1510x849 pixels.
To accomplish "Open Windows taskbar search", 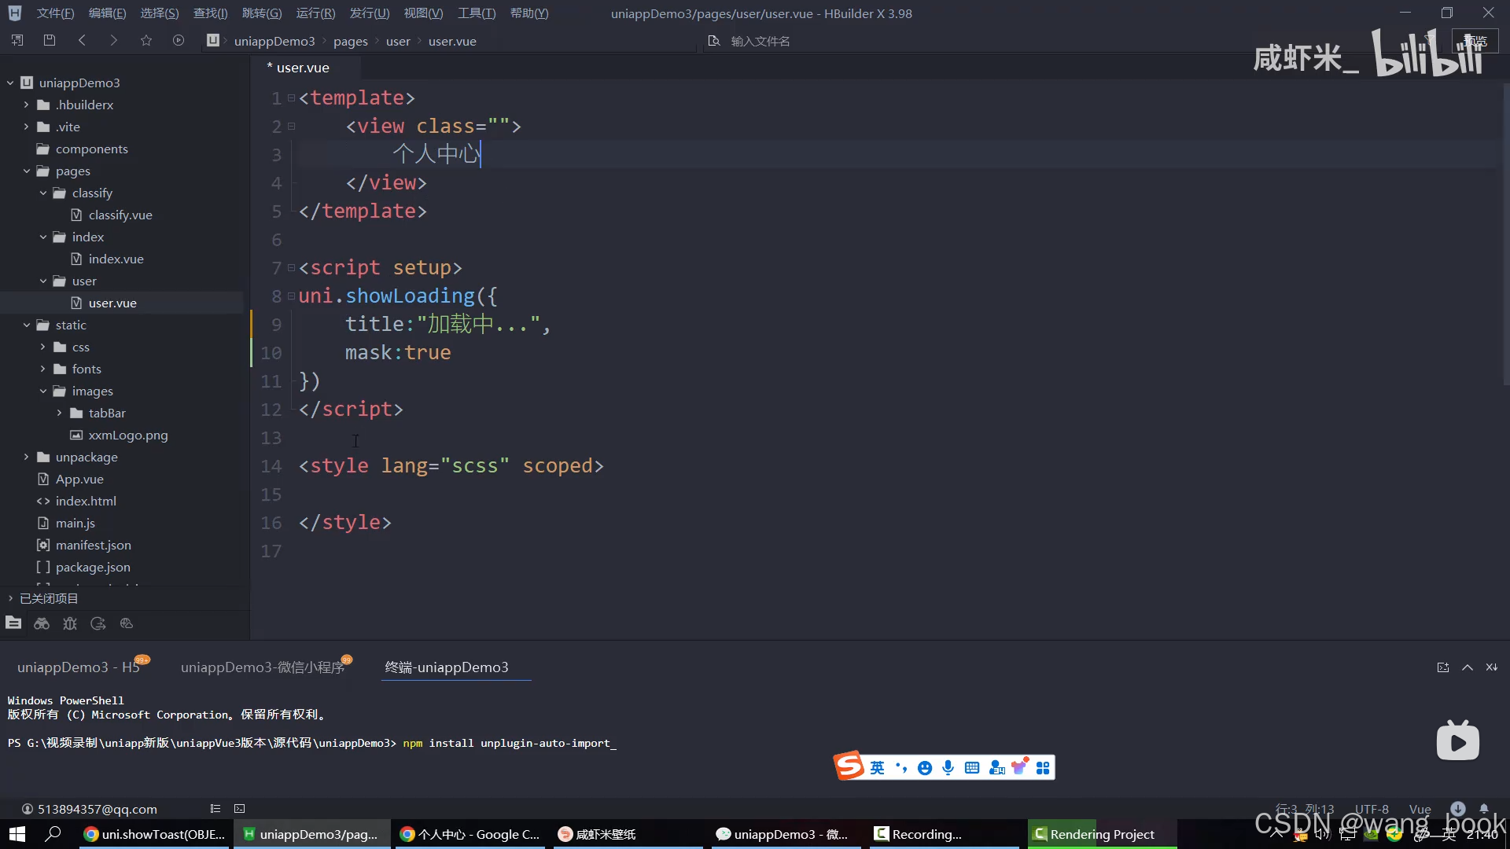I will coord(53,834).
